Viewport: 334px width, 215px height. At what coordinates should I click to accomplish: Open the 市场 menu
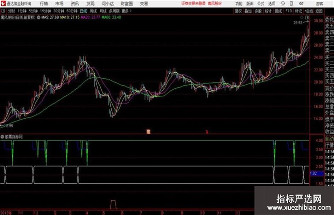tap(59, 4)
